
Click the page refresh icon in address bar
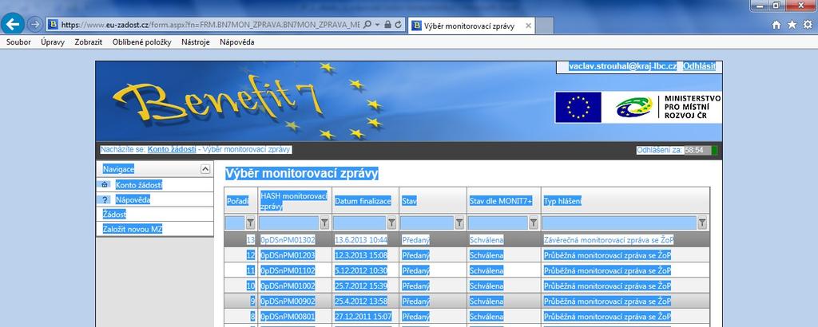coord(399,25)
